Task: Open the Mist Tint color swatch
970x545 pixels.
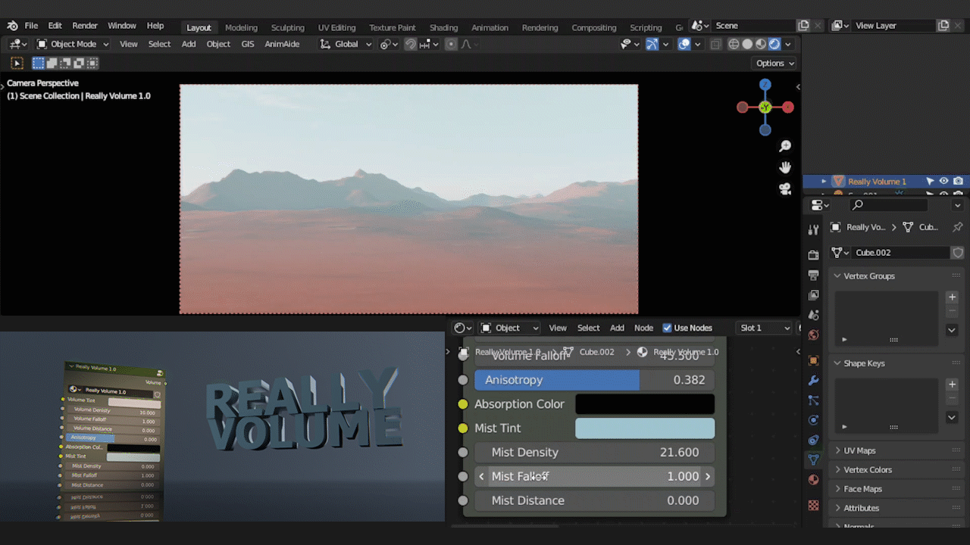Action: (x=644, y=428)
